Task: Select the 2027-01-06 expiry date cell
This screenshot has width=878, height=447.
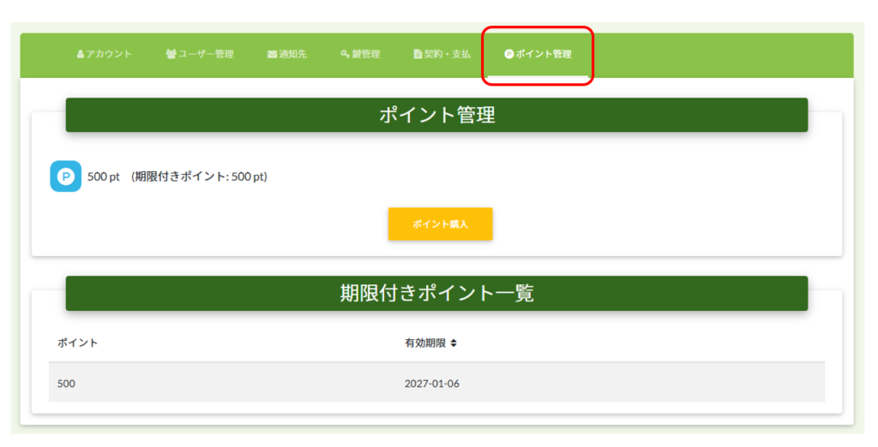Action: (432, 384)
